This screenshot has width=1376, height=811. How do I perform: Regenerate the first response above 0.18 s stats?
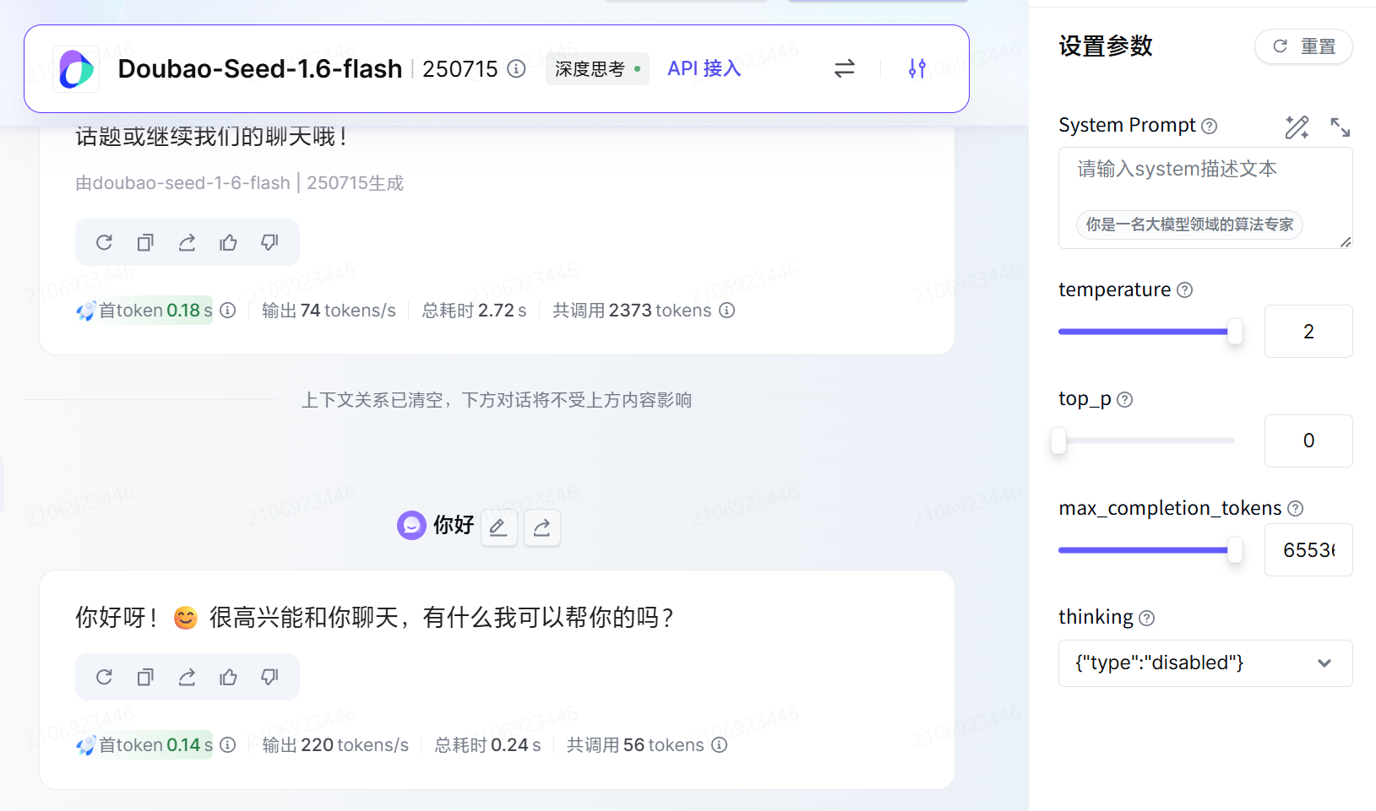click(104, 243)
